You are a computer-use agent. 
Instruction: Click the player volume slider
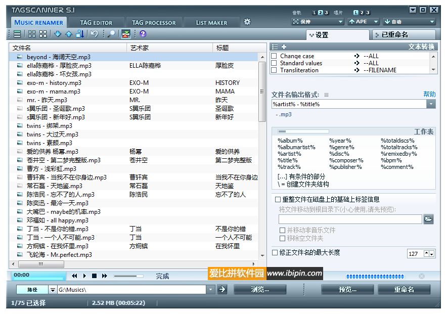pyautogui.click(x=128, y=276)
